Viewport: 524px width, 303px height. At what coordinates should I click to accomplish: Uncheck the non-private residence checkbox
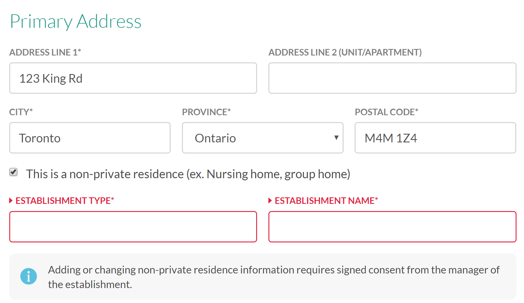tap(13, 172)
